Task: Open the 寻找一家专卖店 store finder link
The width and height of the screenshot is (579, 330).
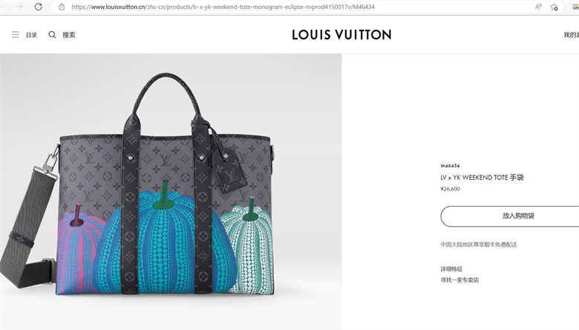Action: [x=459, y=280]
